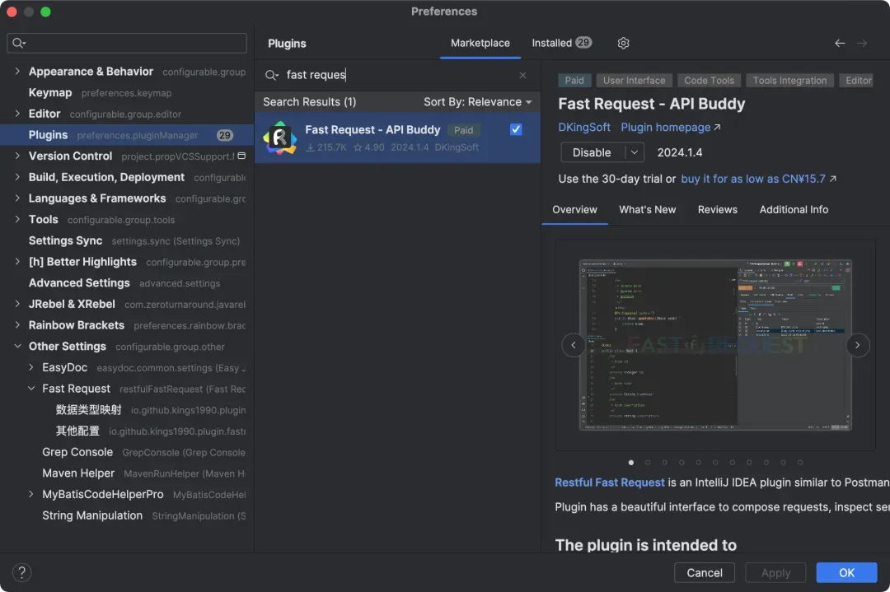This screenshot has height=592, width=890.
Task: Click into the plugin search field
Action: coord(397,75)
